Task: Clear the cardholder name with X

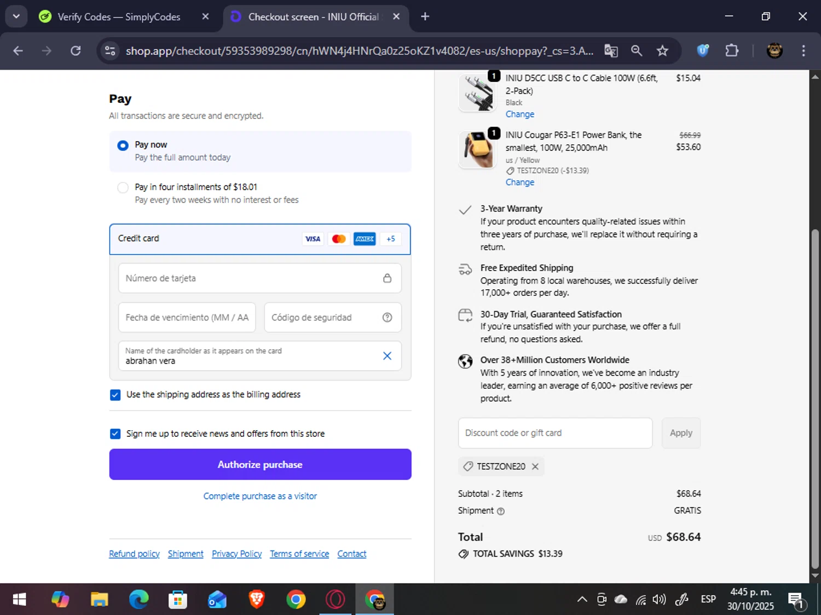Action: point(387,356)
